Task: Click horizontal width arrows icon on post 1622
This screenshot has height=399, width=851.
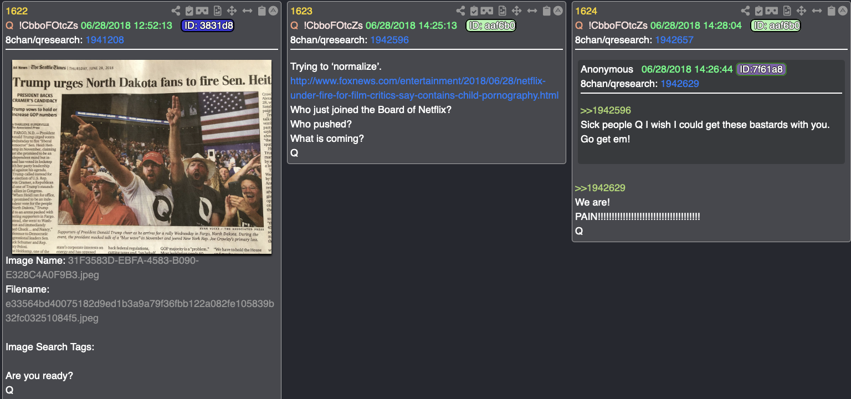Action: [247, 11]
